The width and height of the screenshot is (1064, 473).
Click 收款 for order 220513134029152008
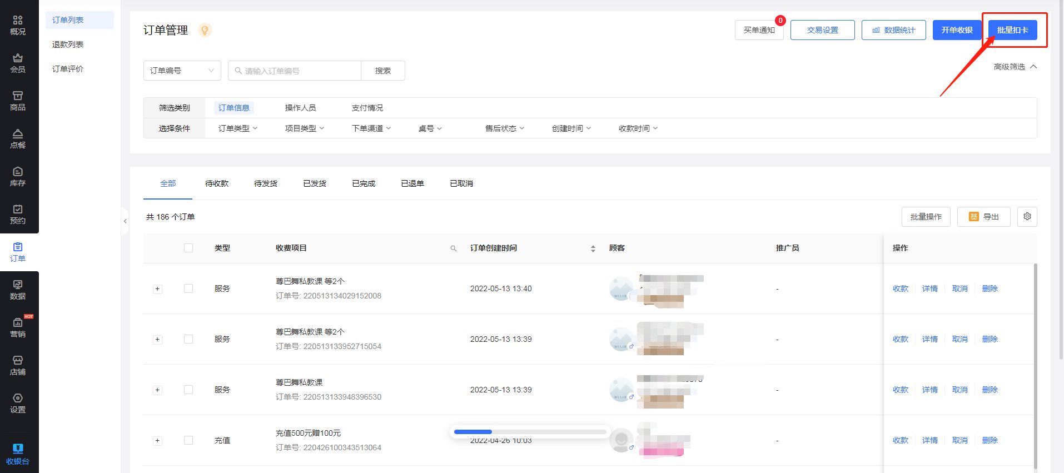[901, 288]
